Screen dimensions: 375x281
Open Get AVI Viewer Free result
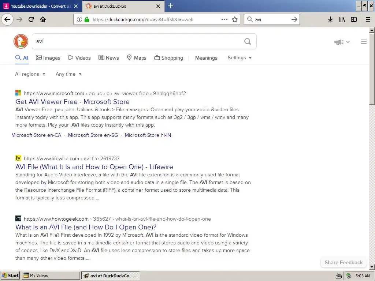[x=73, y=102]
